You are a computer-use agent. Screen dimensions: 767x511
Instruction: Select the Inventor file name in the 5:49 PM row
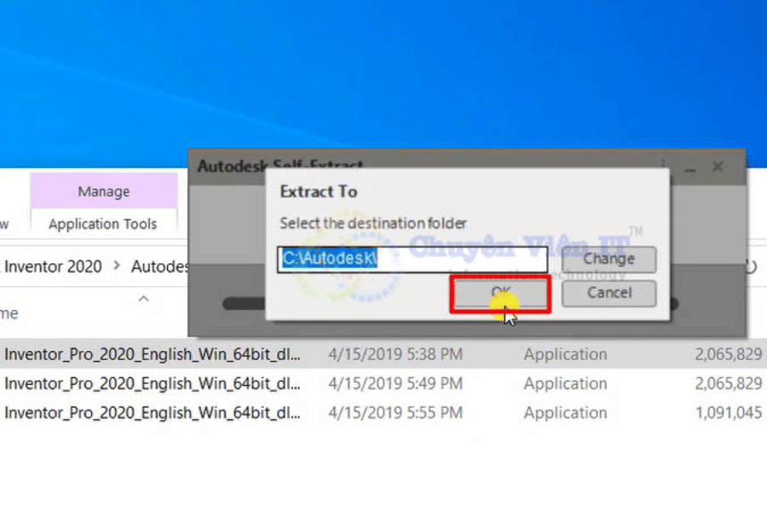(152, 383)
